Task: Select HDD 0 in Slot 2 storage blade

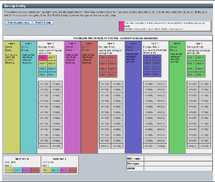Action: pyautogui.click(x=43, y=75)
